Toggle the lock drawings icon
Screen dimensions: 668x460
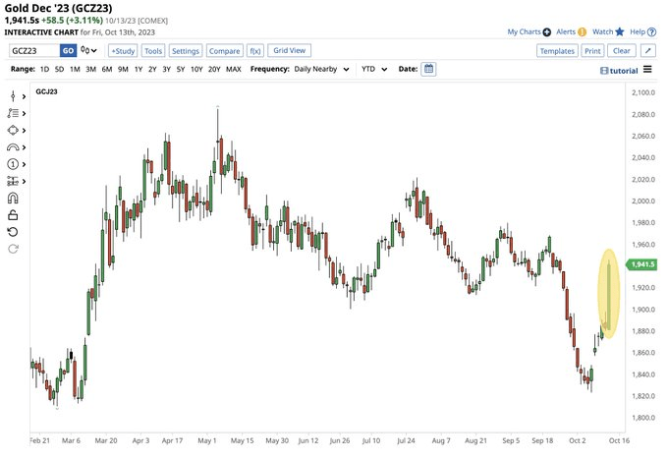(x=13, y=214)
